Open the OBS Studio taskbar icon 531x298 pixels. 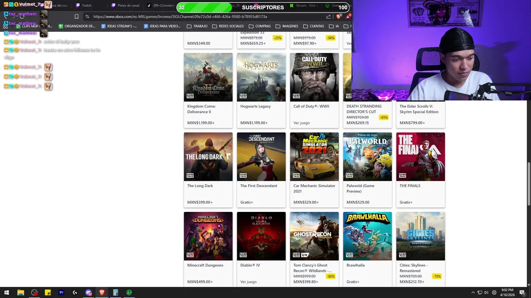click(34, 293)
